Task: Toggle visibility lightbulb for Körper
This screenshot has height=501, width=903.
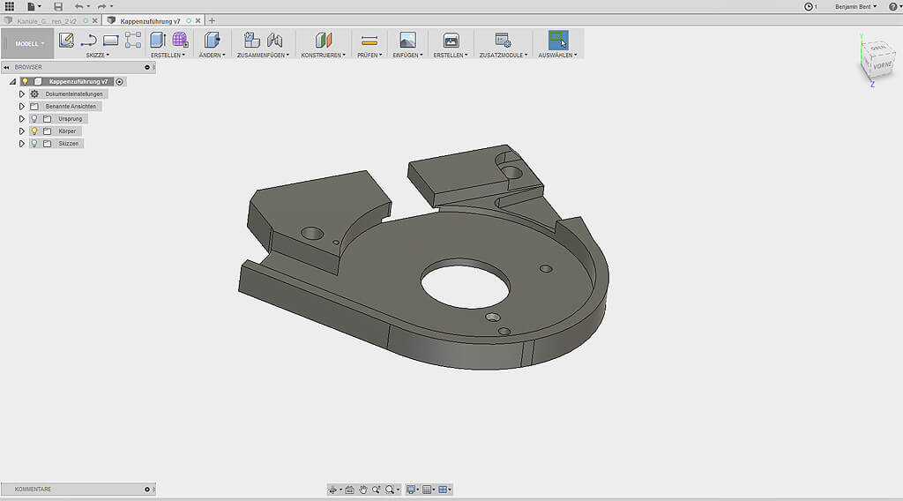Action: pos(34,131)
